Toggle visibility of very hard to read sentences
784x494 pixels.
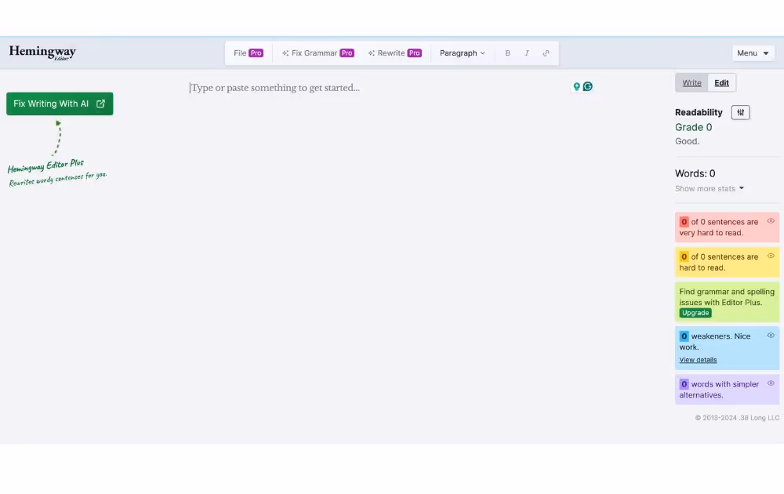click(x=771, y=221)
